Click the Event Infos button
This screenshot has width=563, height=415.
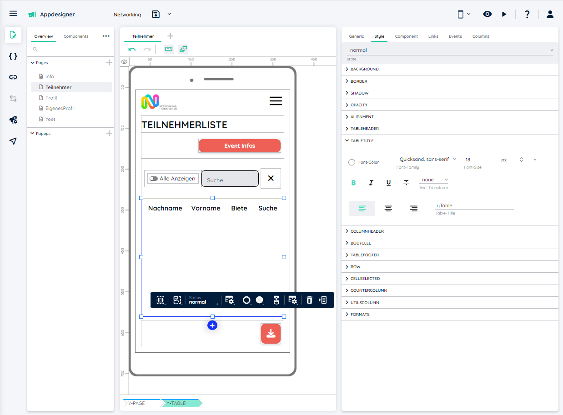click(240, 146)
